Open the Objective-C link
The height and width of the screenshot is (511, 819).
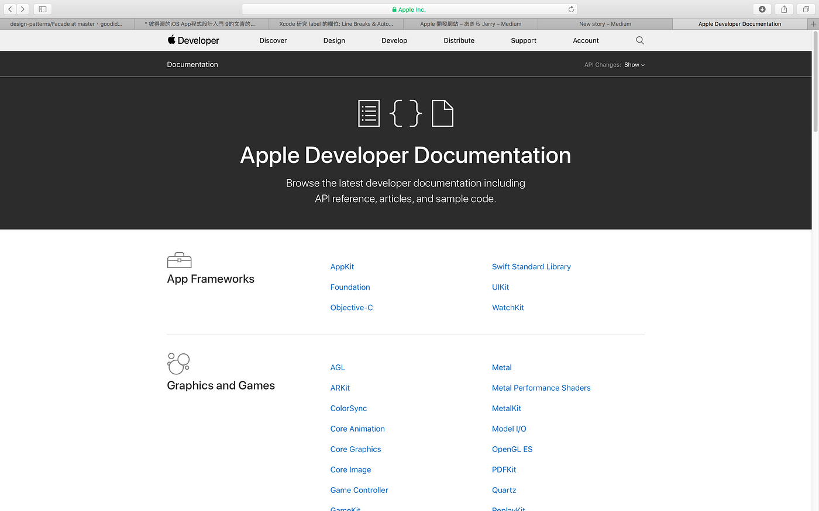click(x=352, y=307)
